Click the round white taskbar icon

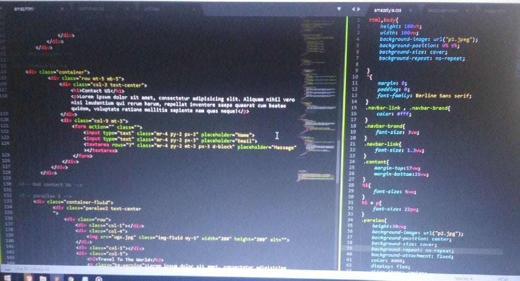click(99, 279)
